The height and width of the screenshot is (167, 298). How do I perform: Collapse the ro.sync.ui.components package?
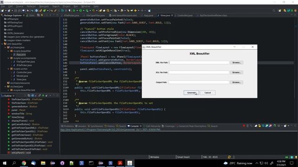8,58
